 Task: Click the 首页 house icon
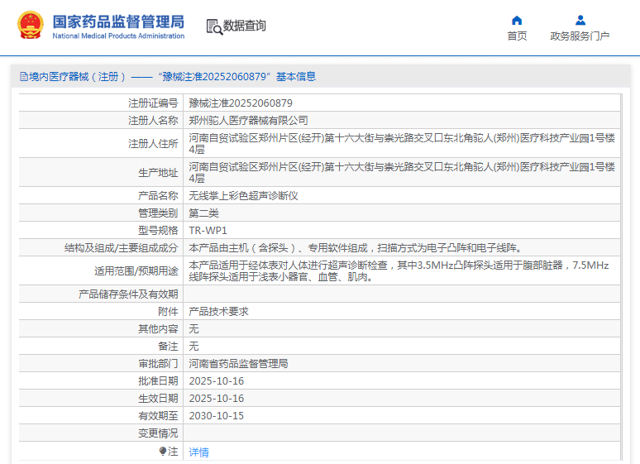(517, 21)
